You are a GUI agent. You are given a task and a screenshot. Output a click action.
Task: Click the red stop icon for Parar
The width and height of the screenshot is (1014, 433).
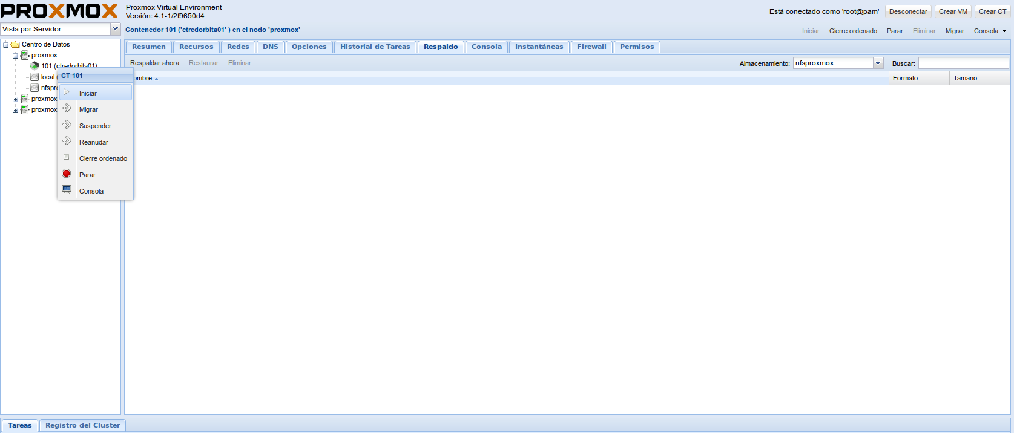coord(67,174)
